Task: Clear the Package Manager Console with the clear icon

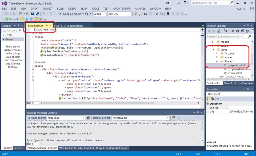Action: coord(174,118)
